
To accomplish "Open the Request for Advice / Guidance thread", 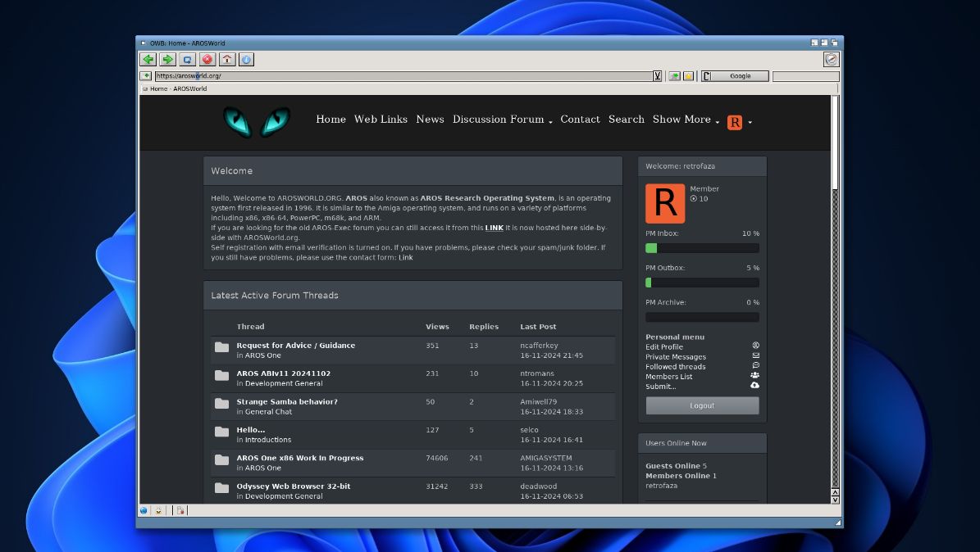I will tap(295, 346).
